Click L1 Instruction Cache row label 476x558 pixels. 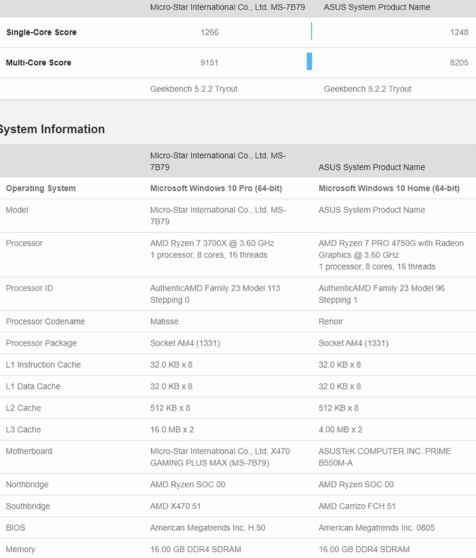click(44, 365)
